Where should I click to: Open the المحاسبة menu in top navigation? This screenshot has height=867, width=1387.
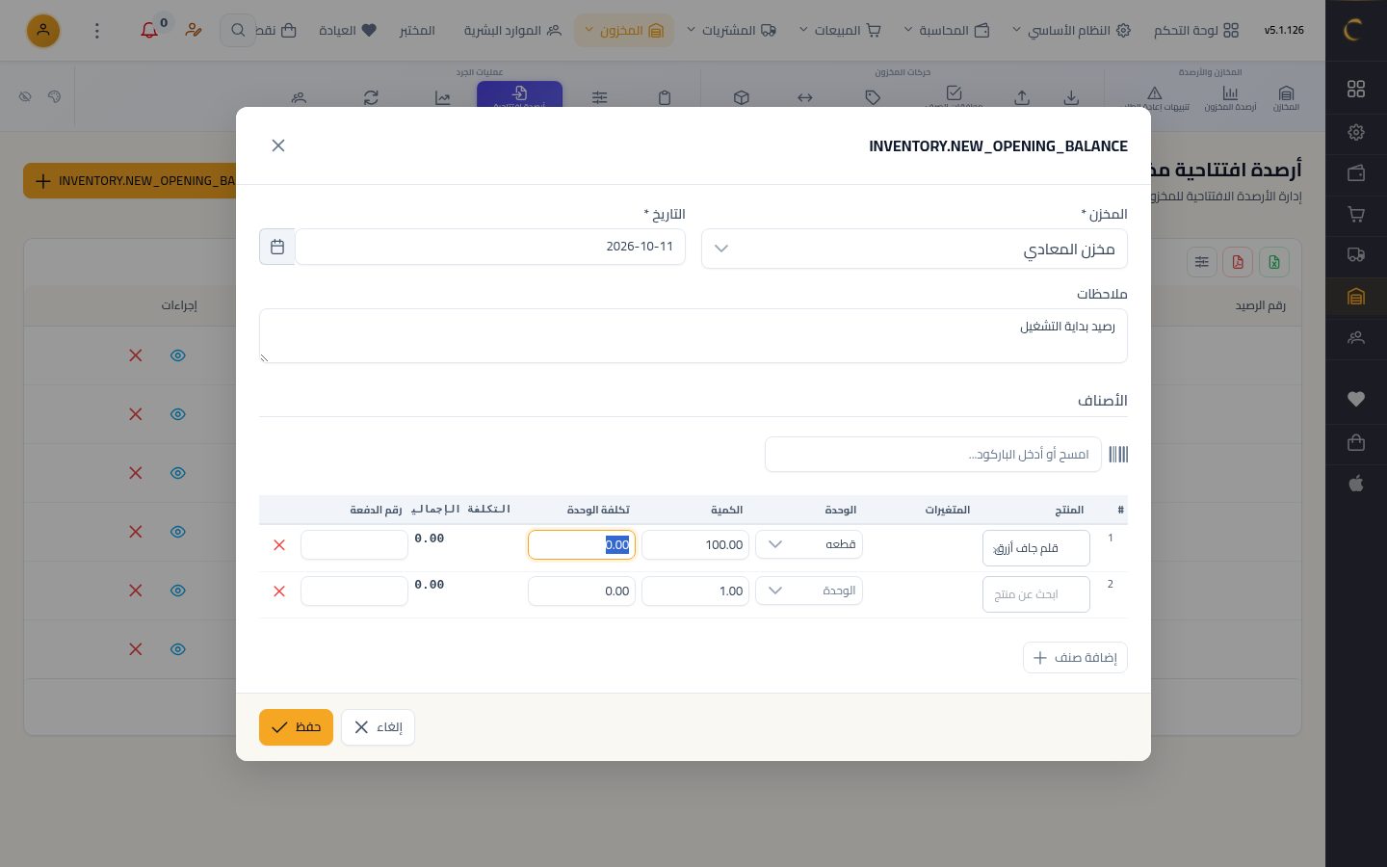947,31
